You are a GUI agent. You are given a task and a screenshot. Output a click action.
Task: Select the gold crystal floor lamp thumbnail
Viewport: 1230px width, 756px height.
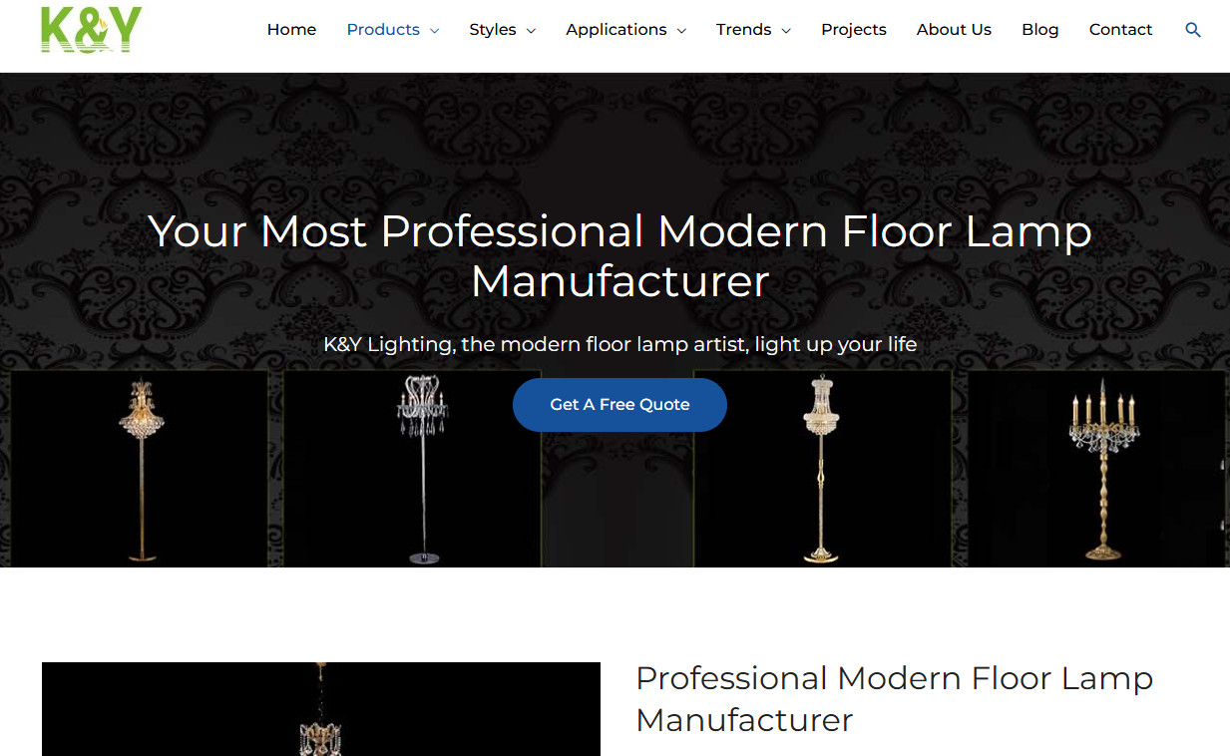pos(140,469)
